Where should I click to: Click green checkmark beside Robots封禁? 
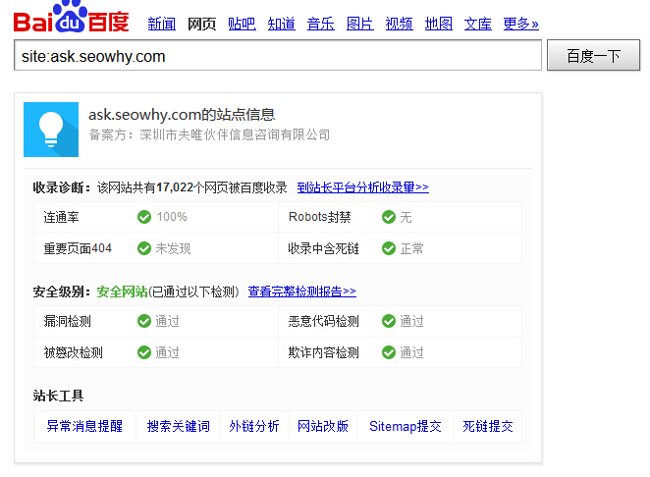point(389,217)
